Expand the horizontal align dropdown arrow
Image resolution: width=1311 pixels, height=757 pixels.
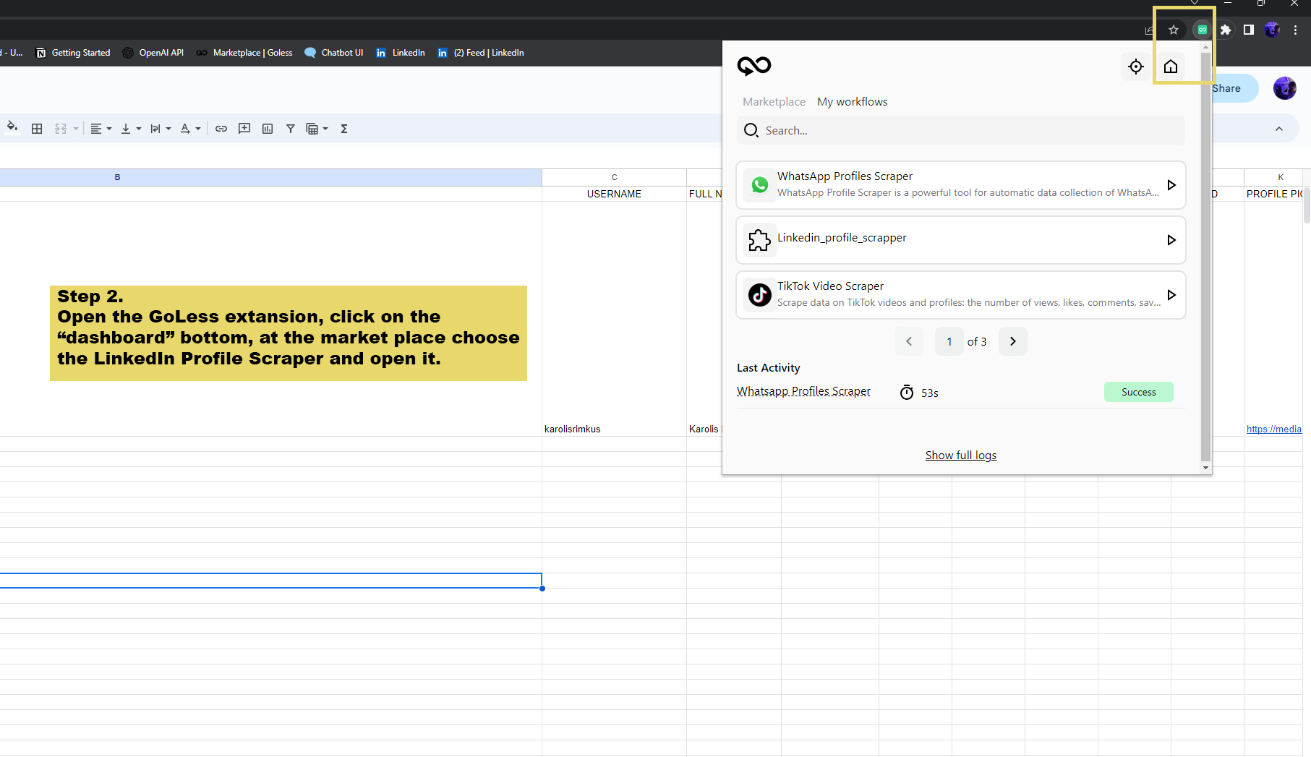click(x=109, y=129)
